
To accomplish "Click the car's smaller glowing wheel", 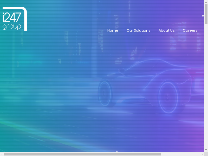I will [x=105, y=93].
